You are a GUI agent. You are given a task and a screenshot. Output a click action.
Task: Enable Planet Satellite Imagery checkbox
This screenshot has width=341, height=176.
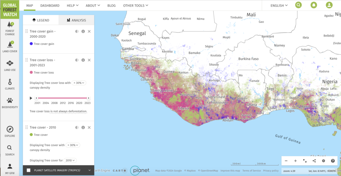[x=29, y=170]
